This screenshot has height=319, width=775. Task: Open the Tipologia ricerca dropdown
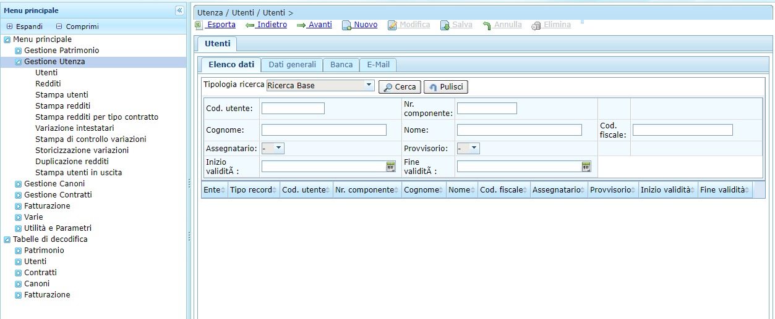click(369, 85)
